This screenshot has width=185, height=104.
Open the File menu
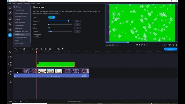pyautogui.click(x=10, y=3)
